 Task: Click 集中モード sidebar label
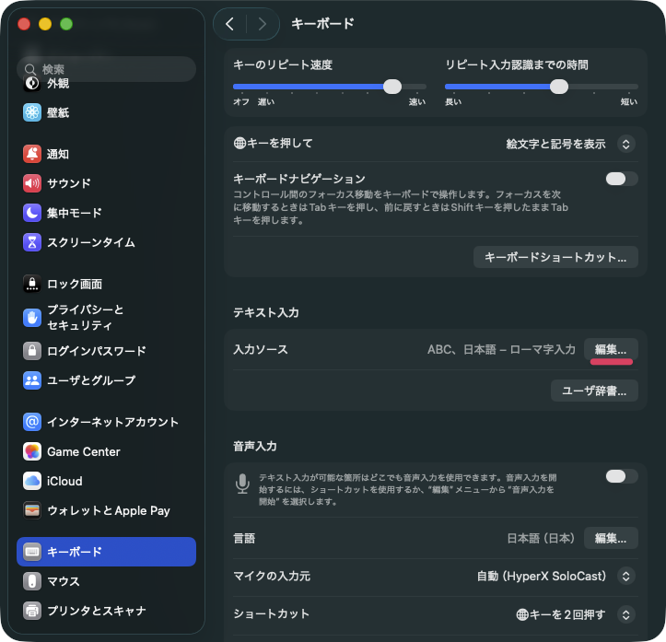click(75, 213)
